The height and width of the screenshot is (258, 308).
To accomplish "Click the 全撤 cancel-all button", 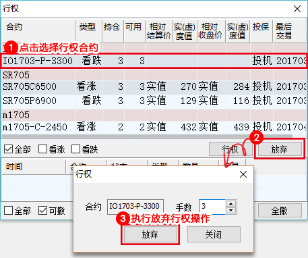I will pos(280,211).
